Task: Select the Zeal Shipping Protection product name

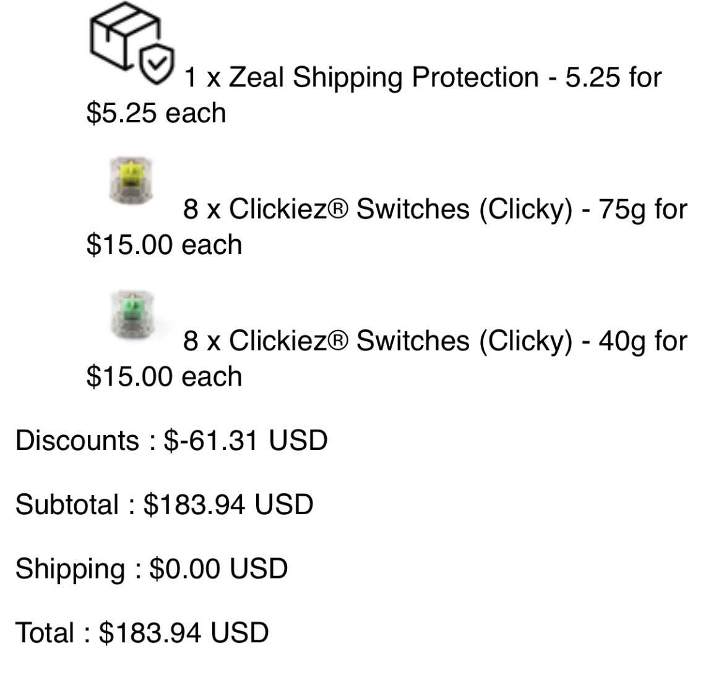Action: [384, 77]
